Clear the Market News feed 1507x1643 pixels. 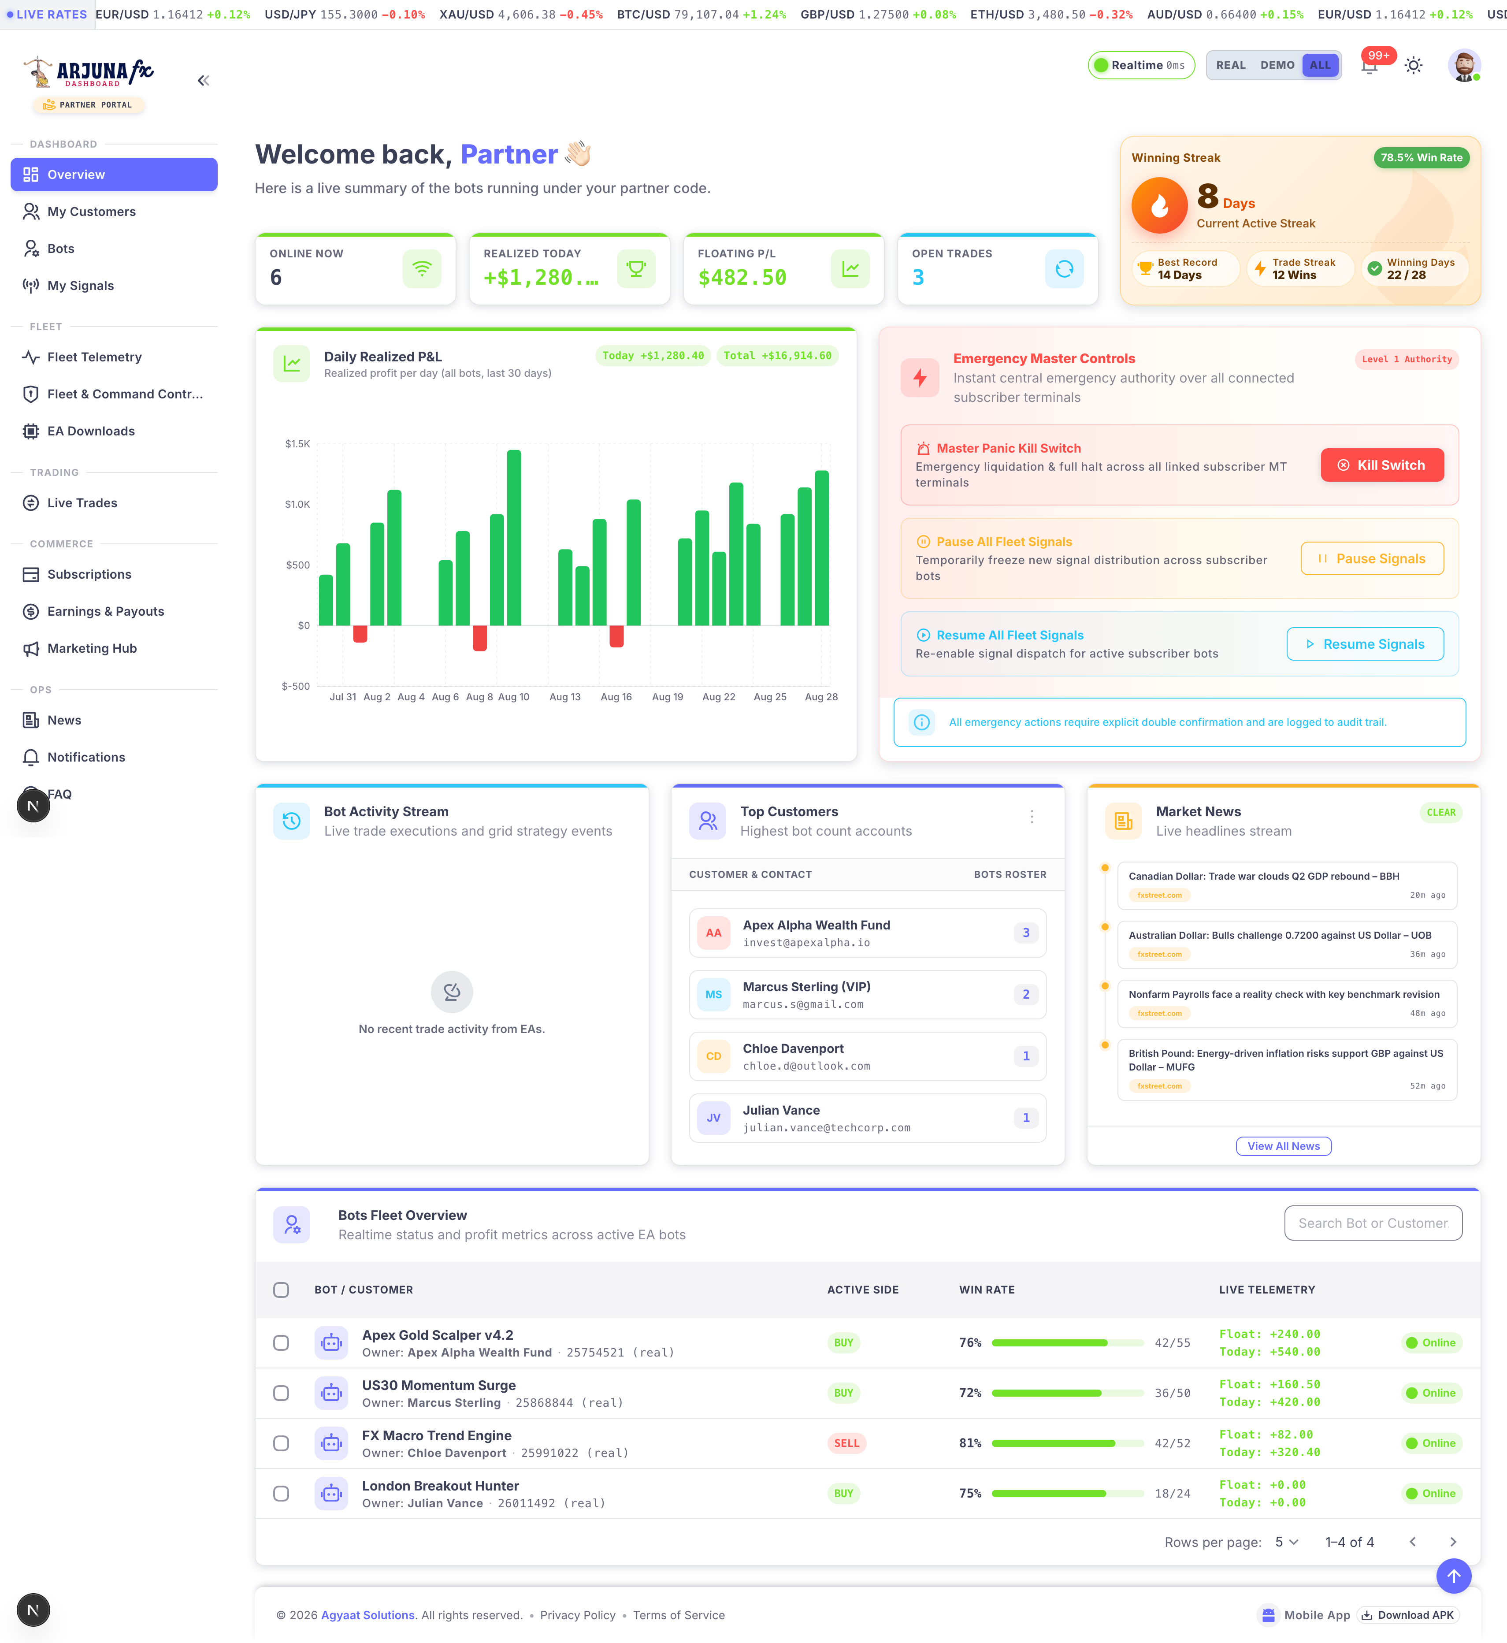1441,813
